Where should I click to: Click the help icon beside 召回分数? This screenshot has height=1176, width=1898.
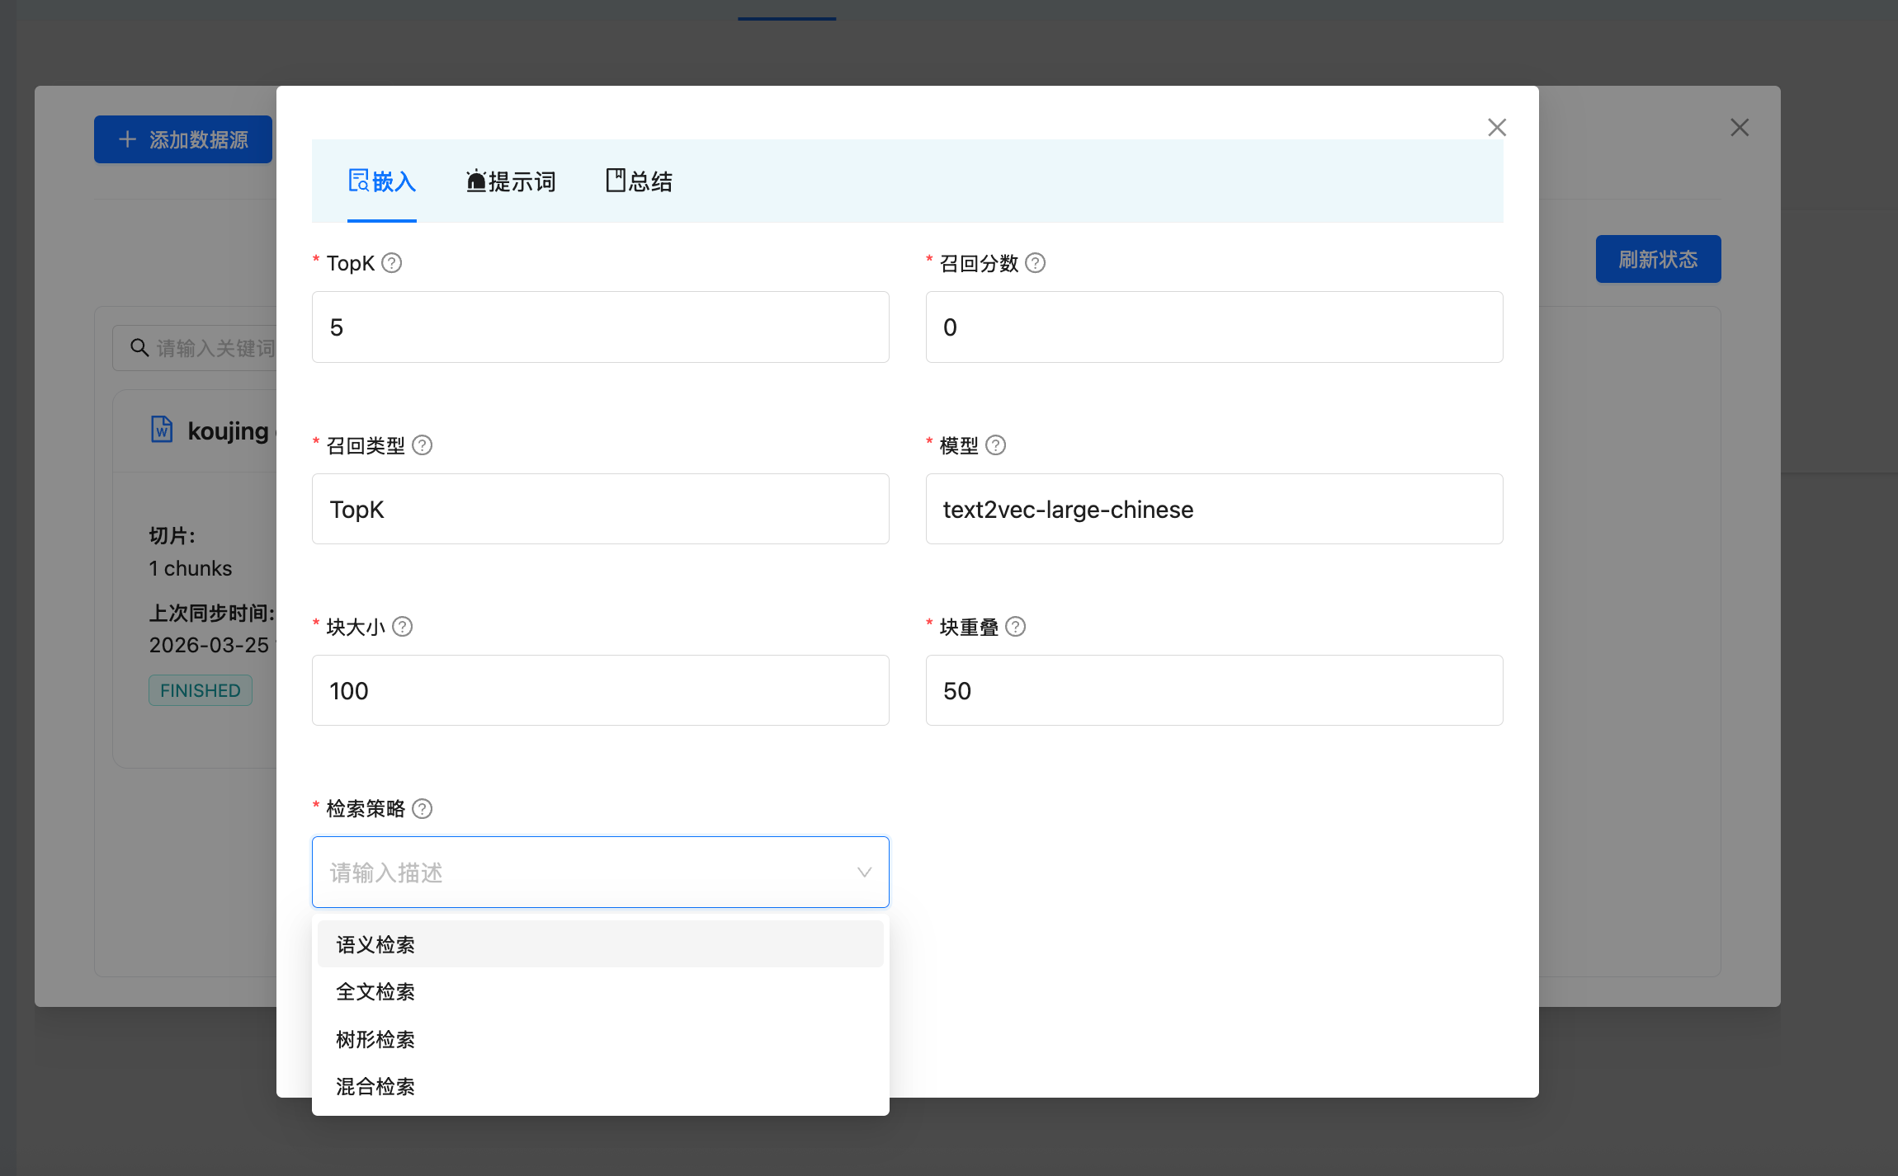pos(1035,263)
